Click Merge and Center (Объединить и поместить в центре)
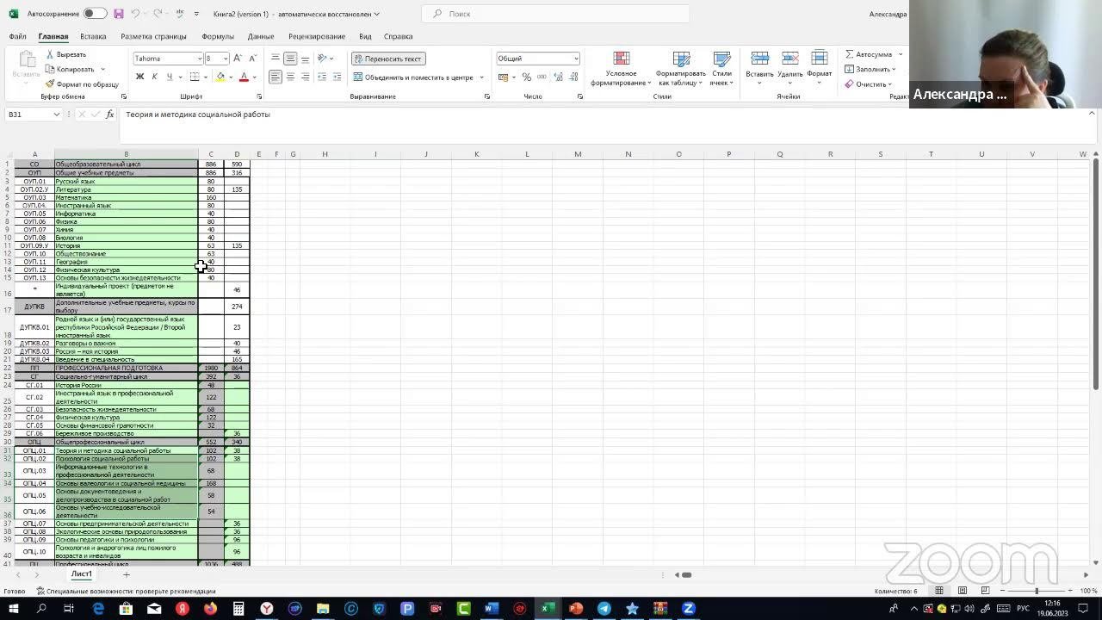Screen dimensions: 1102x620 click(413, 77)
